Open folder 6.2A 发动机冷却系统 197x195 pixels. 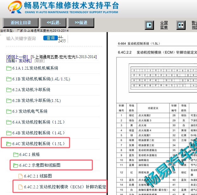pyautogui.click(x=31, y=90)
